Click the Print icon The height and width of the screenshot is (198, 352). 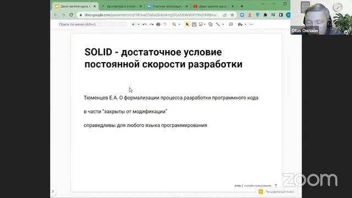point(158,24)
